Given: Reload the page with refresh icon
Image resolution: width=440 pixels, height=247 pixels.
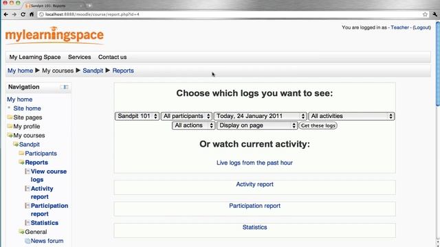Looking at the screenshot, I should pyautogui.click(x=23, y=14).
